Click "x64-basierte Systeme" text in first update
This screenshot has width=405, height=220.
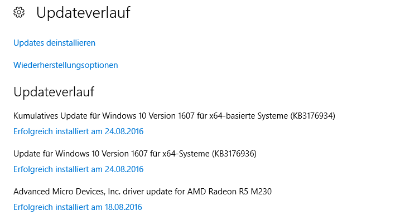[248, 116]
